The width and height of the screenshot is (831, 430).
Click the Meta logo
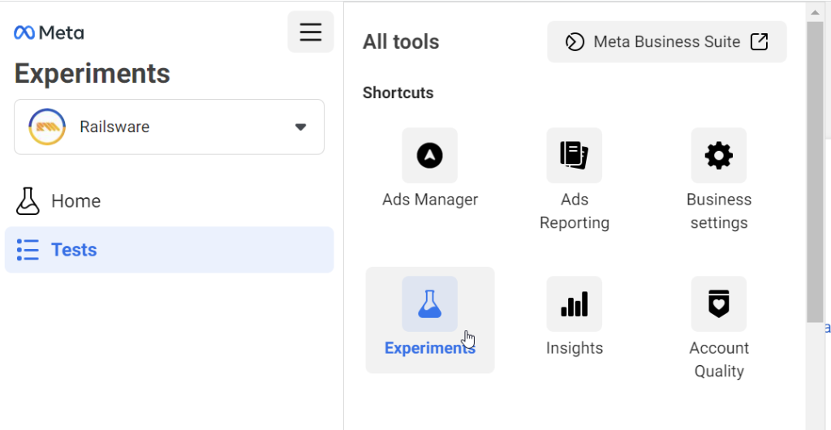click(x=49, y=32)
